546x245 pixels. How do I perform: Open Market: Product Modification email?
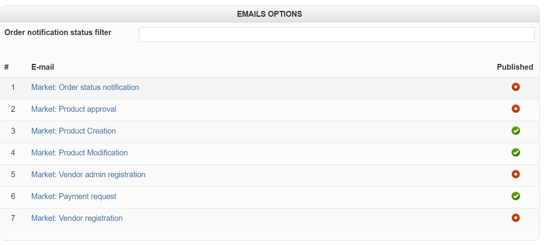coord(79,153)
